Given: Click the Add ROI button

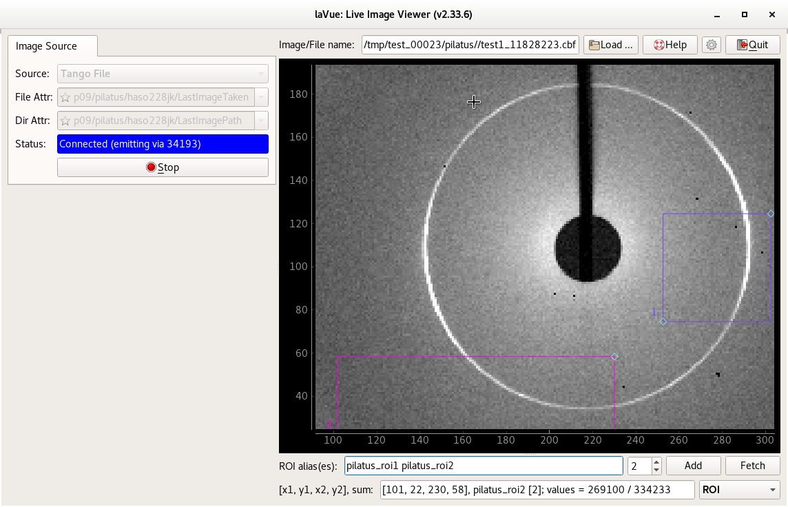Looking at the screenshot, I should click(693, 466).
